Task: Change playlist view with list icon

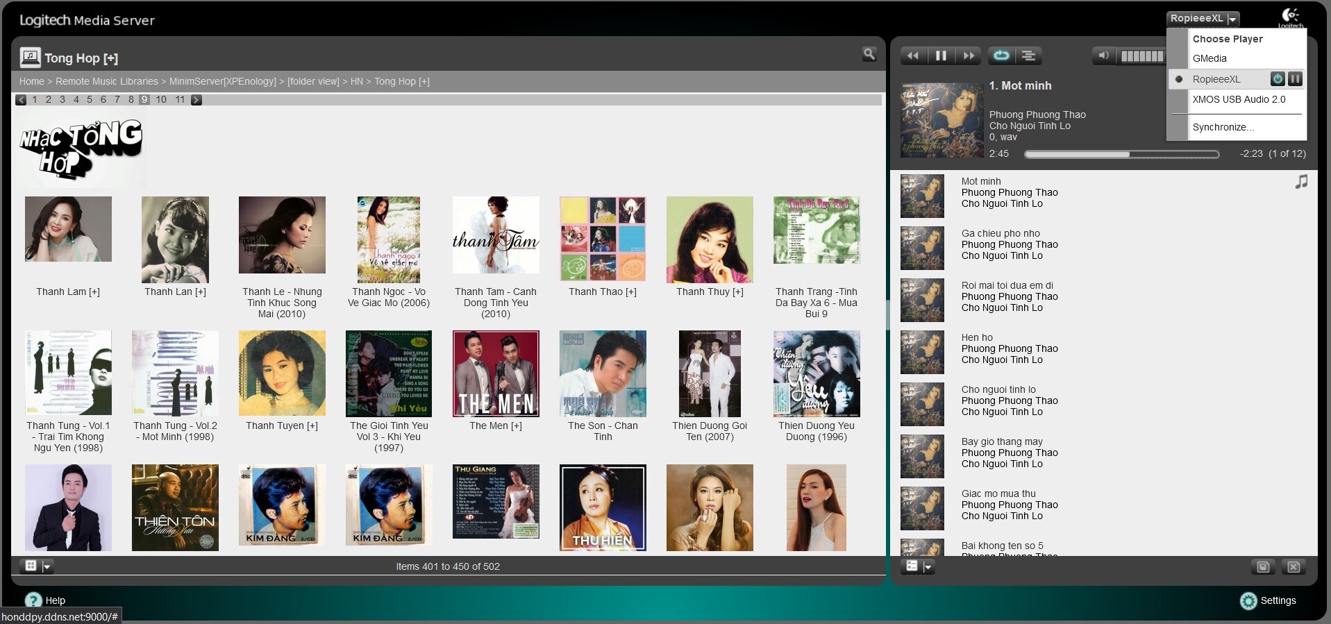Action: [x=912, y=566]
